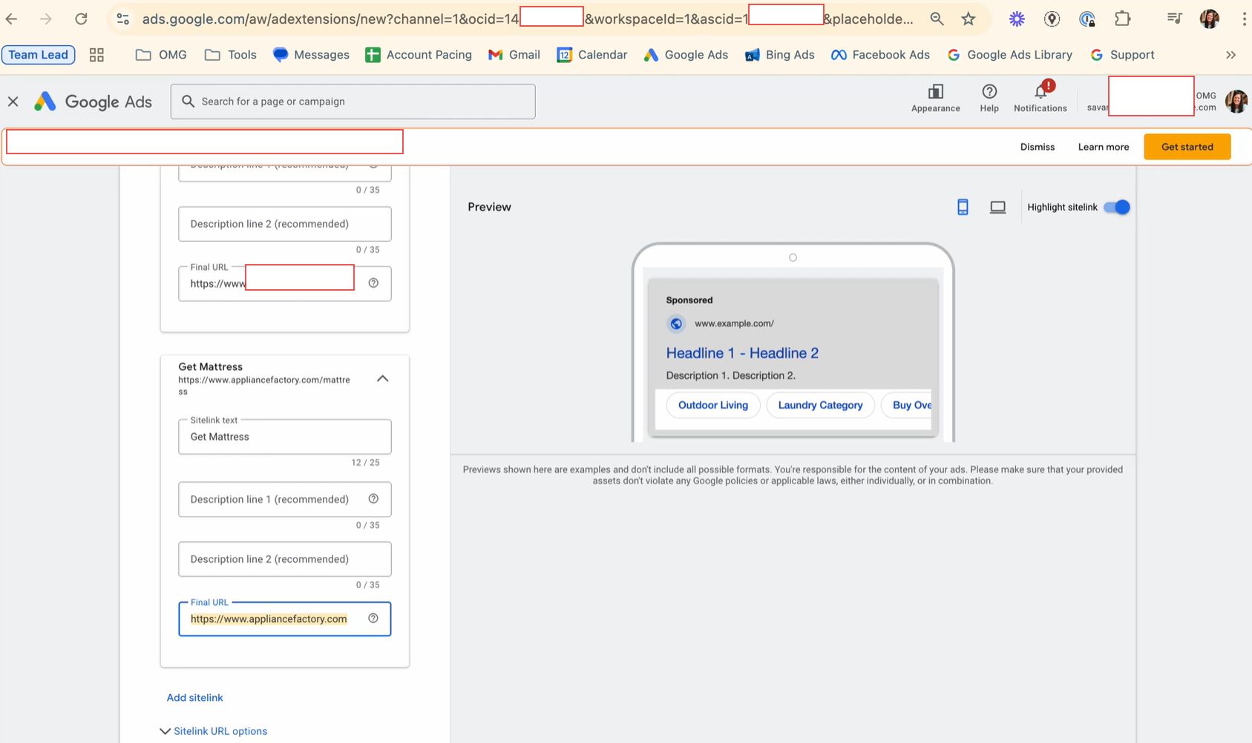Switch preview to desktop view

tap(997, 207)
